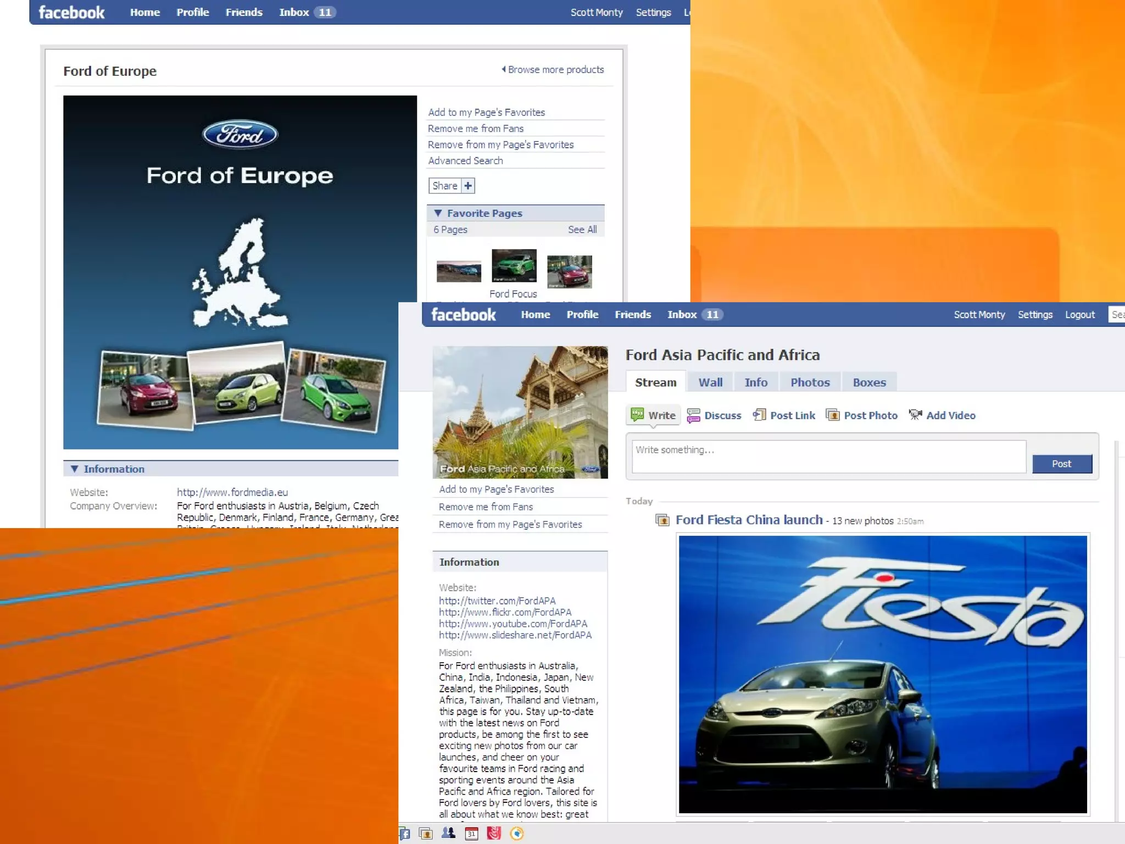The height and width of the screenshot is (844, 1125).
Task: Click the Post Photo icon
Action: [832, 415]
